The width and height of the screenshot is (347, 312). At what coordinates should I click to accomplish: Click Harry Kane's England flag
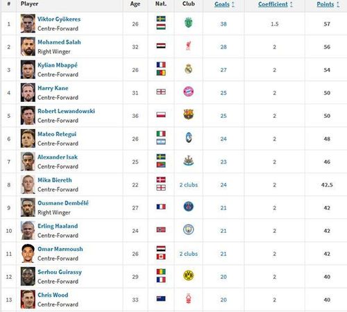(x=161, y=92)
